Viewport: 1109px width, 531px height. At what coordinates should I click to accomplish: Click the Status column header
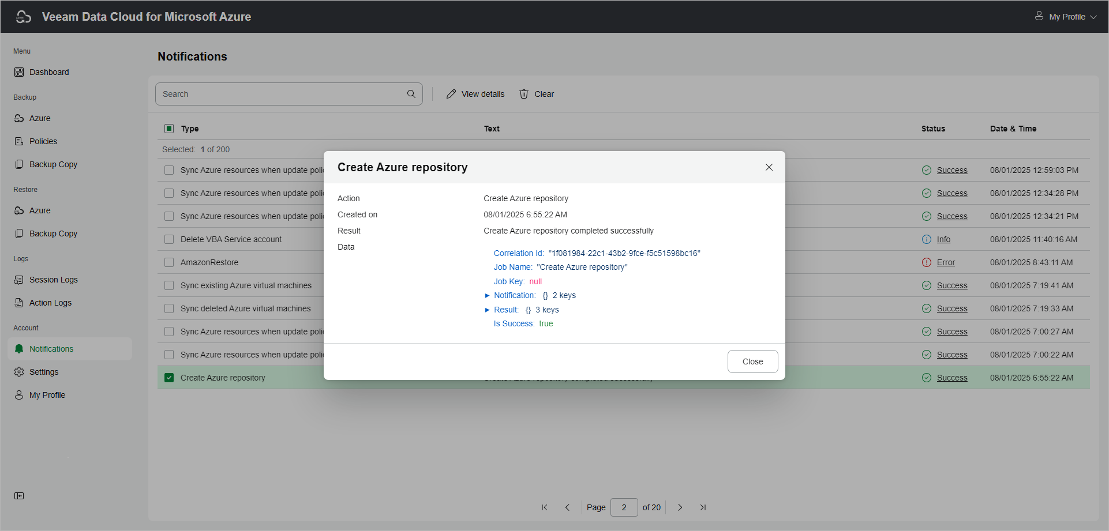pos(933,129)
